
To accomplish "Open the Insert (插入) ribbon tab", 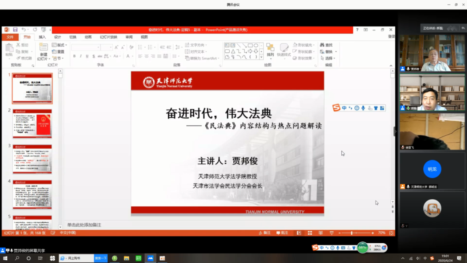I will pos(42,37).
